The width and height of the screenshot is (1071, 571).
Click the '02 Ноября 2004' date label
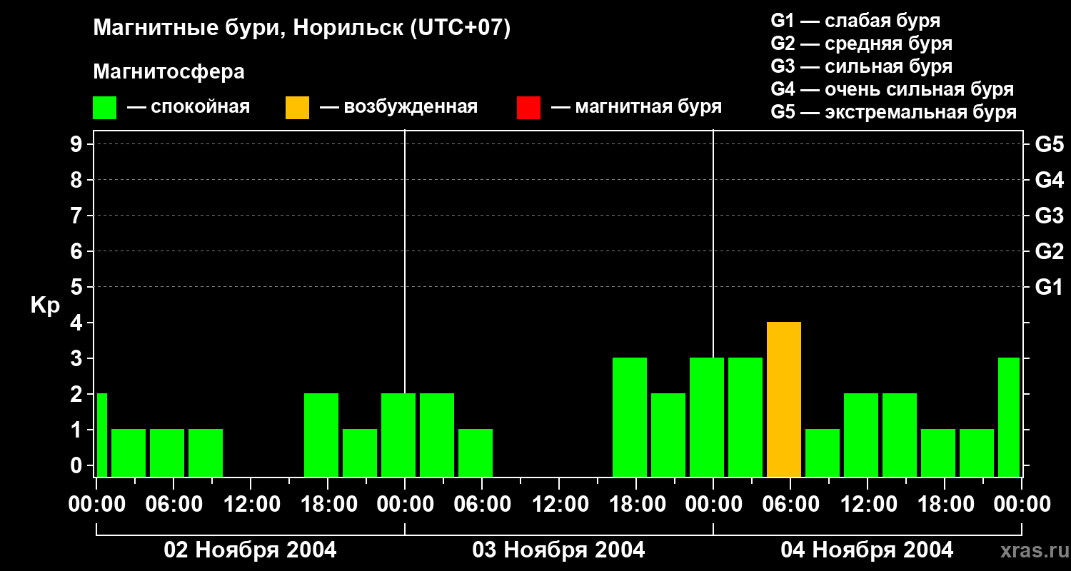coord(250,550)
